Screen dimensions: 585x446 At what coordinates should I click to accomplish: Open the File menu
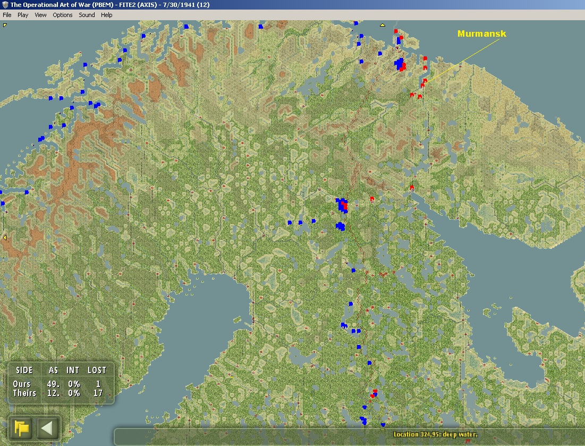coord(7,15)
